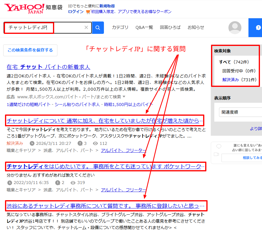Click the eye view-count icon showing 112
The width and height of the screenshot is (262, 232).
coord(95,143)
